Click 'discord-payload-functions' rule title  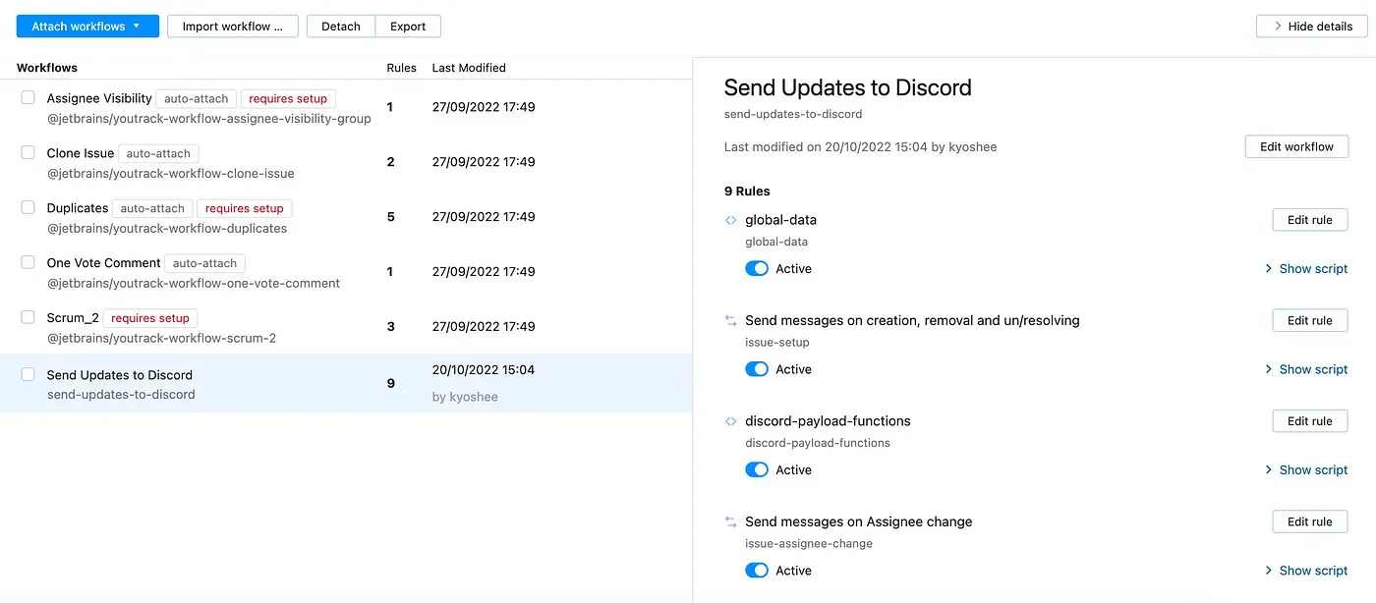coord(828,421)
